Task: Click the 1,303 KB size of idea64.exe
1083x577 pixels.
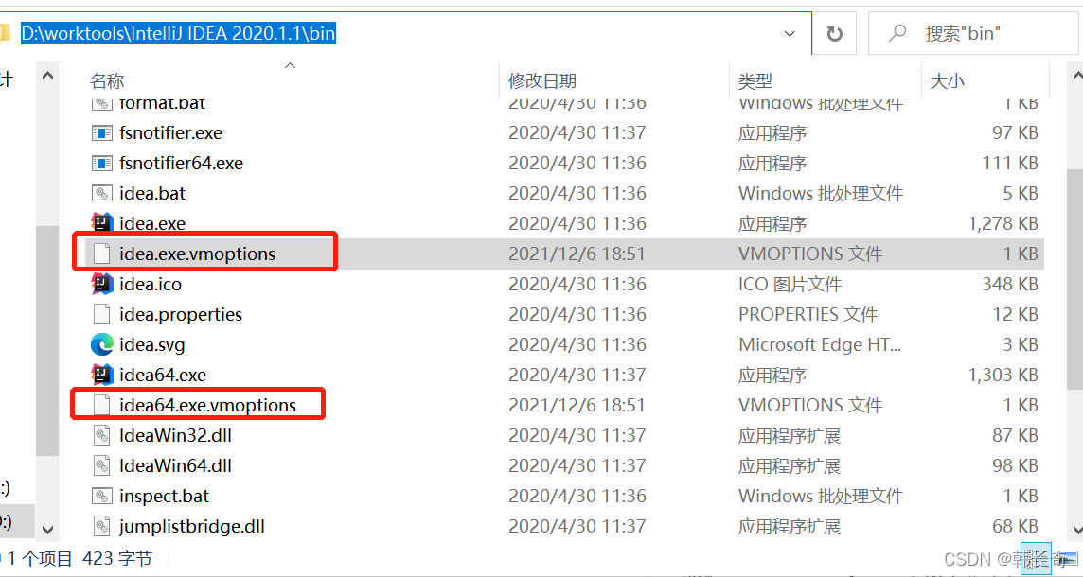Action: coord(1003,375)
